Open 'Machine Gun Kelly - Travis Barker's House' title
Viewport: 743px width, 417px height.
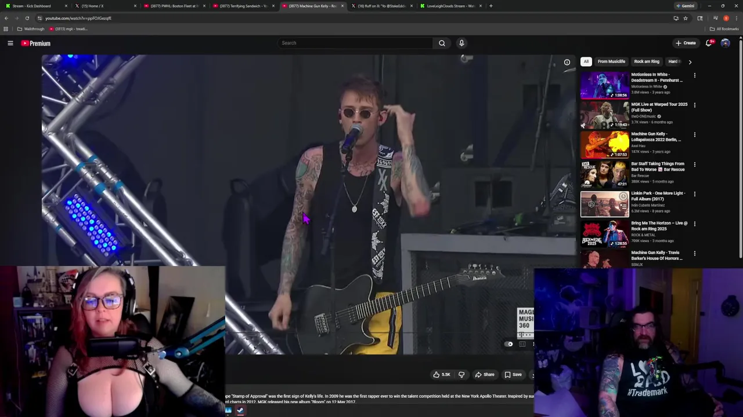point(658,255)
